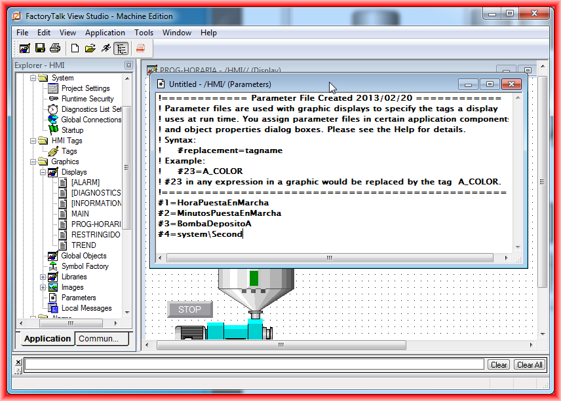This screenshot has height=401, width=561.
Task: Open Global Connections in the explorer tree
Action: pyautogui.click(x=91, y=120)
